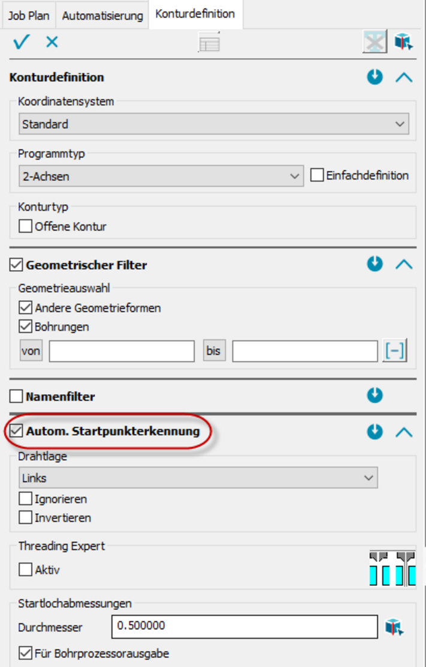Viewport: 426px width, 667px height.
Task: Switch to the Job Plan tab
Action: pyautogui.click(x=28, y=16)
